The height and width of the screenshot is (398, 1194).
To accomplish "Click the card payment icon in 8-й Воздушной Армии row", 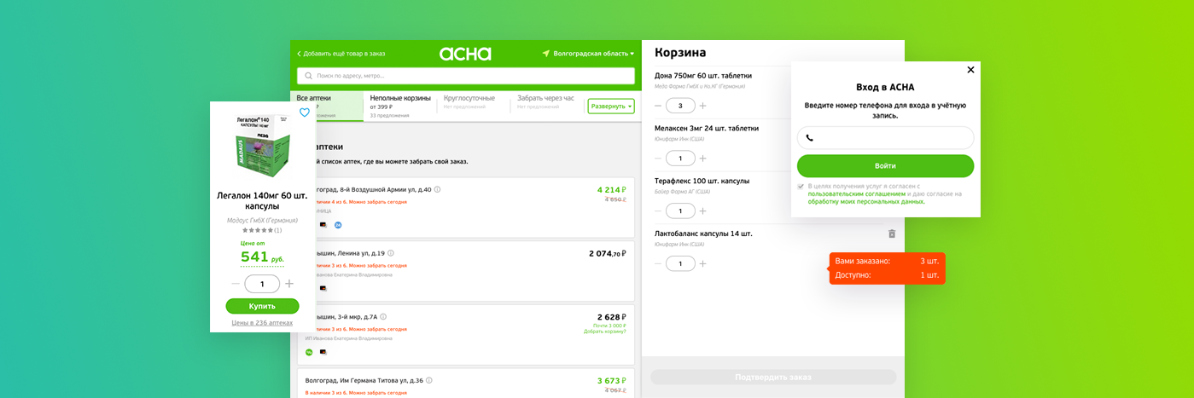I will point(323,225).
